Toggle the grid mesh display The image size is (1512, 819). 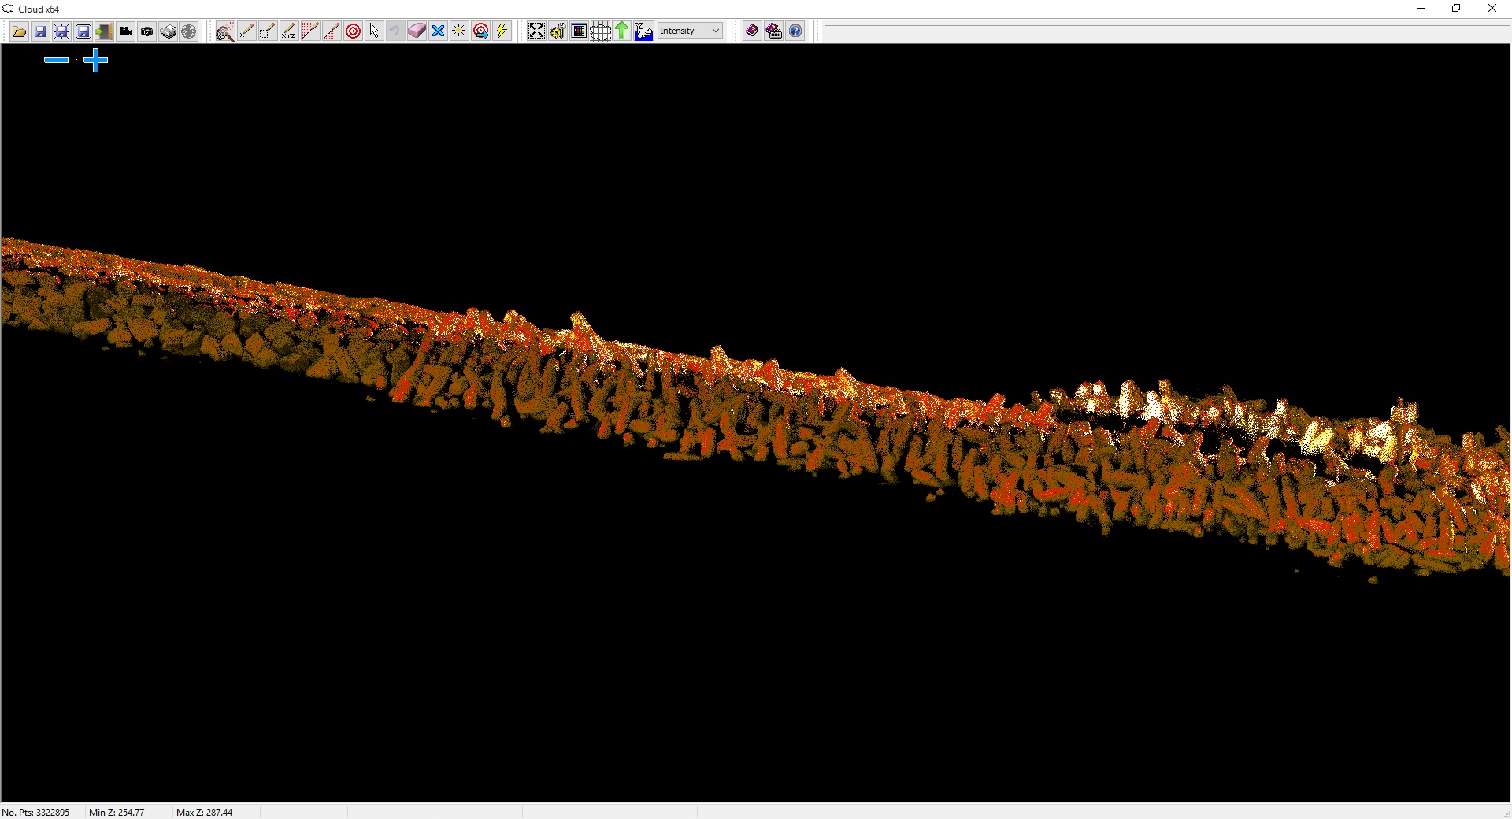(601, 31)
